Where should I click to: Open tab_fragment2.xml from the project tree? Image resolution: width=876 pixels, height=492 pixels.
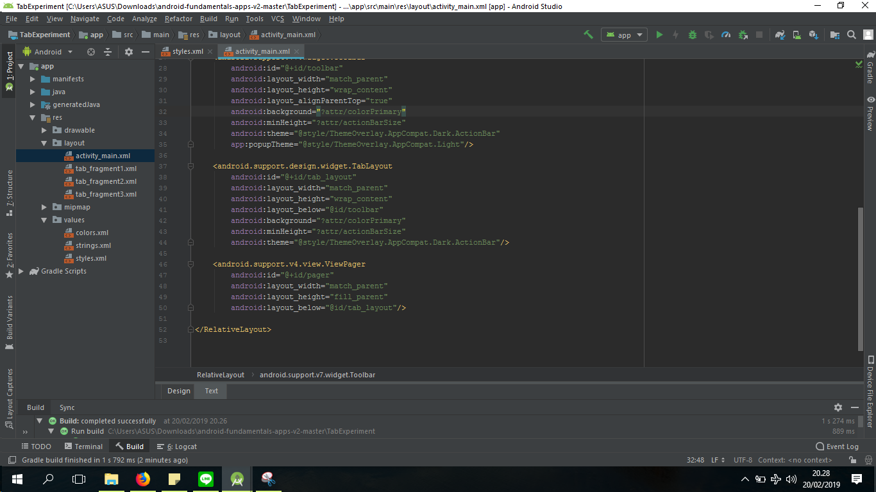click(x=107, y=181)
